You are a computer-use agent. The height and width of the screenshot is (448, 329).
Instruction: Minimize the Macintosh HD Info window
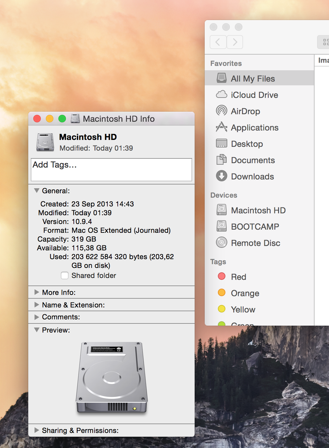click(50, 119)
